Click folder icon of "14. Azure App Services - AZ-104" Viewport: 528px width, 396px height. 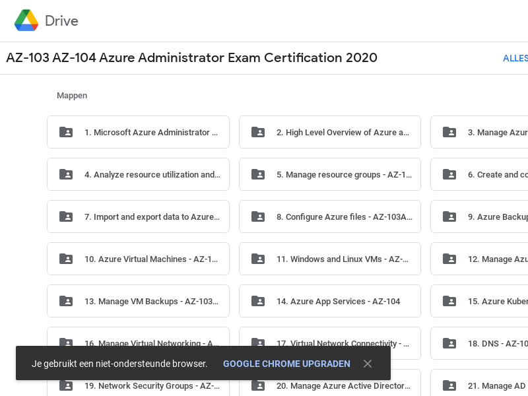click(x=257, y=301)
